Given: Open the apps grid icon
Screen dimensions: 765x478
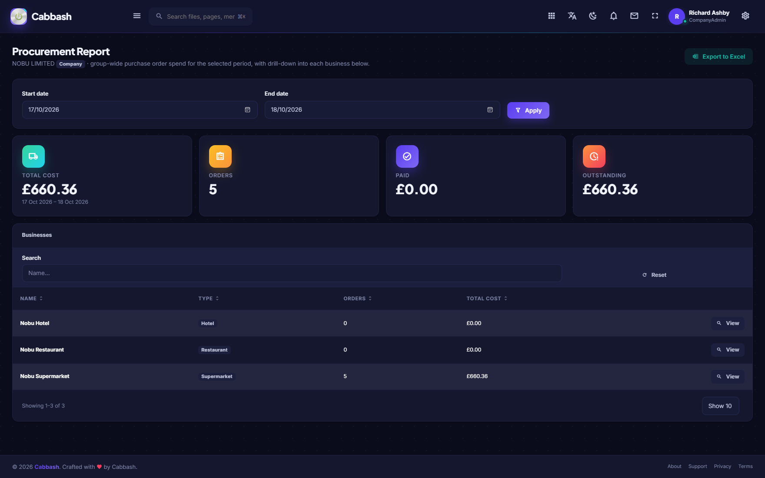Looking at the screenshot, I should (552, 16).
